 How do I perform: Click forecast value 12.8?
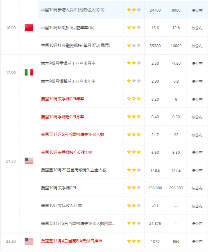click(176, 28)
